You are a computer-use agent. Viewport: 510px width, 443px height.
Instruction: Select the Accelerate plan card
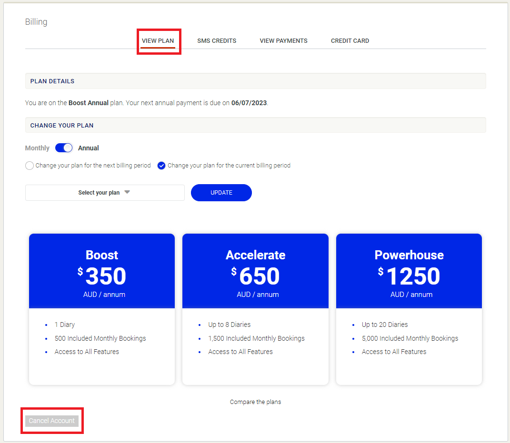coord(255,309)
